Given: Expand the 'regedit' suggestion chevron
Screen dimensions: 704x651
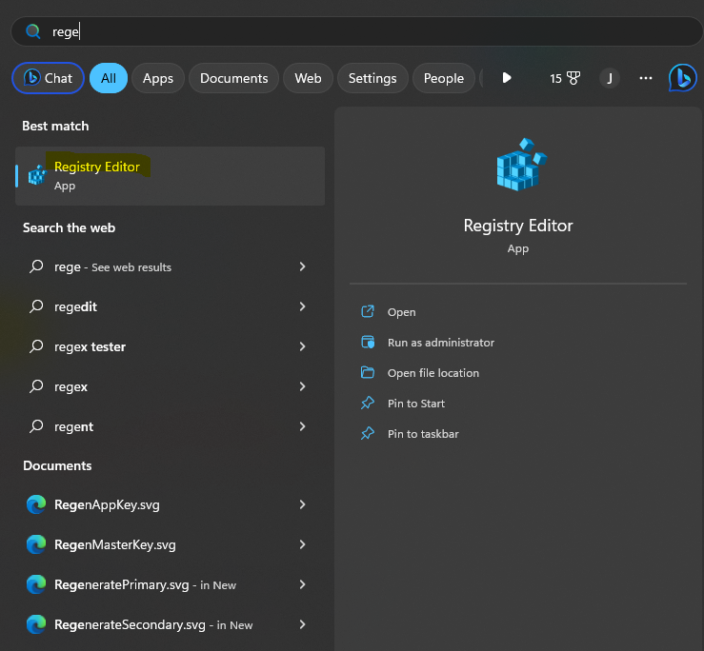Looking at the screenshot, I should 303,306.
